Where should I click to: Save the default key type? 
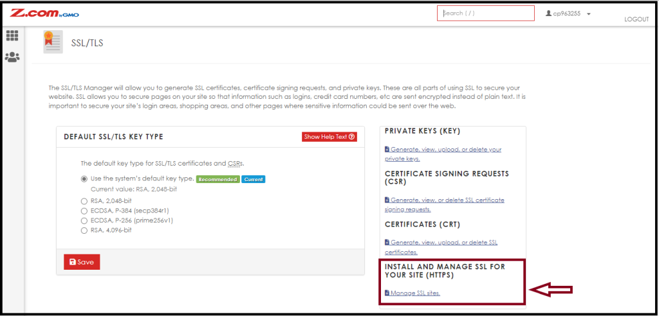82,262
